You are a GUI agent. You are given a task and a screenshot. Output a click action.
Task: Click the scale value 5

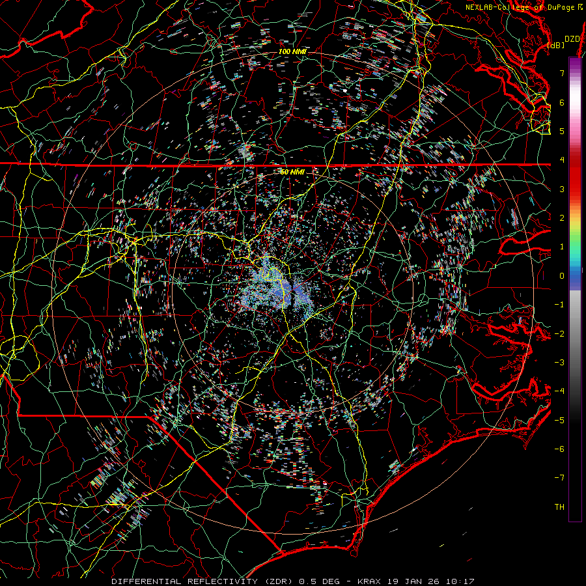point(562,131)
